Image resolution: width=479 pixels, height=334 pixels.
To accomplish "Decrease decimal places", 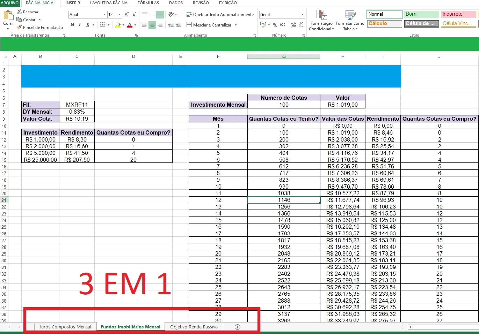I will point(301,25).
